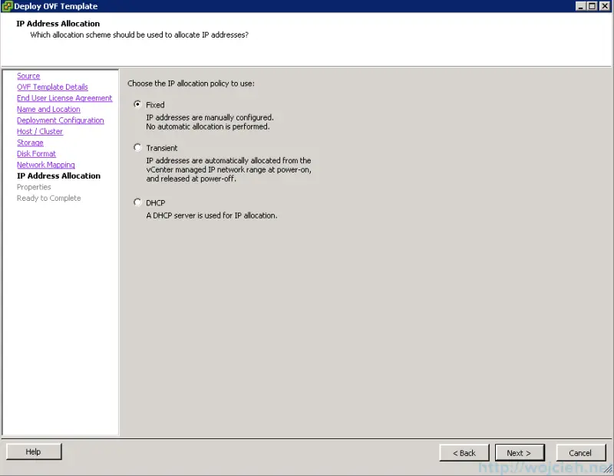The height and width of the screenshot is (476, 614).
Task: Close the Deploy OVF Template wizard window
Action: point(604,6)
